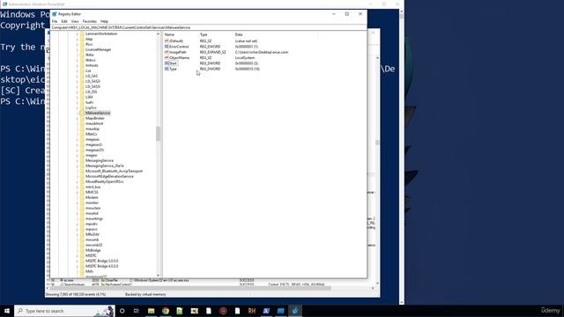This screenshot has height=317, width=564.
Task: Open the Edit menu
Action: (x=64, y=21)
